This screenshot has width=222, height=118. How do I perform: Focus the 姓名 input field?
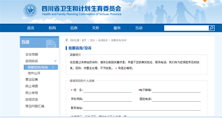point(107,90)
